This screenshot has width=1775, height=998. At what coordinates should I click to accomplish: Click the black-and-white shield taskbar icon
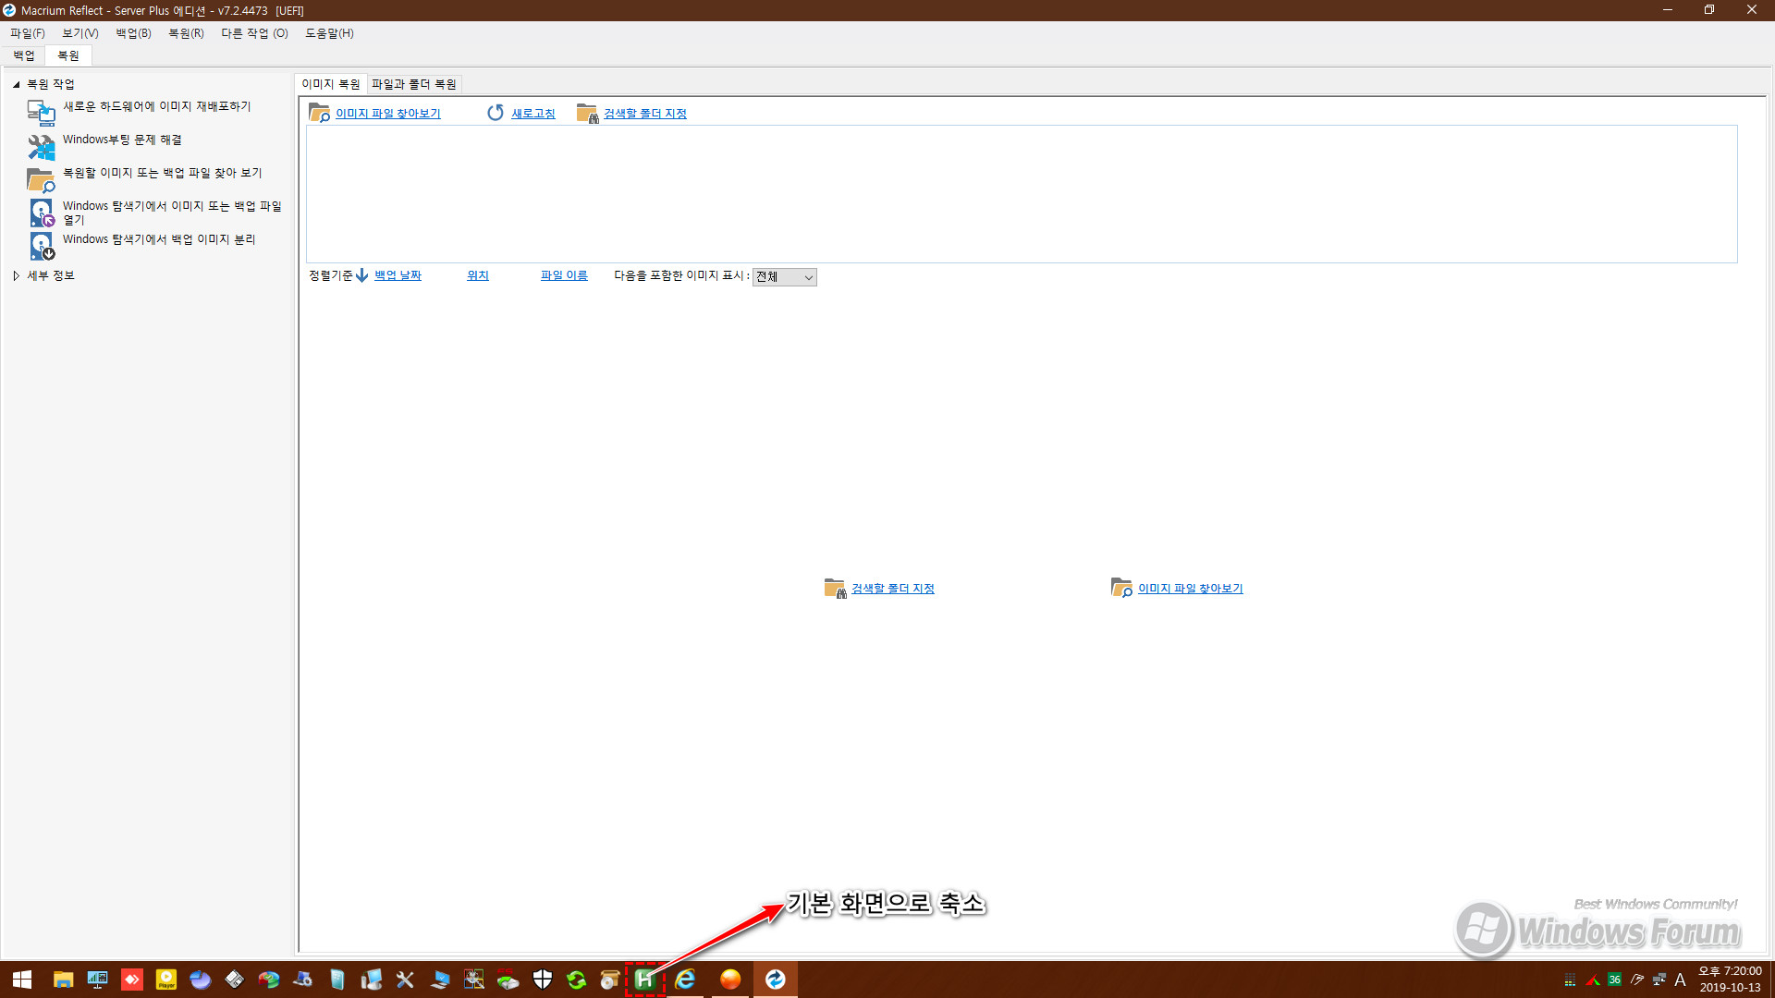pos(543,980)
